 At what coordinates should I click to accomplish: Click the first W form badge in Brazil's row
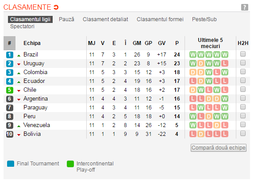[x=193, y=55]
